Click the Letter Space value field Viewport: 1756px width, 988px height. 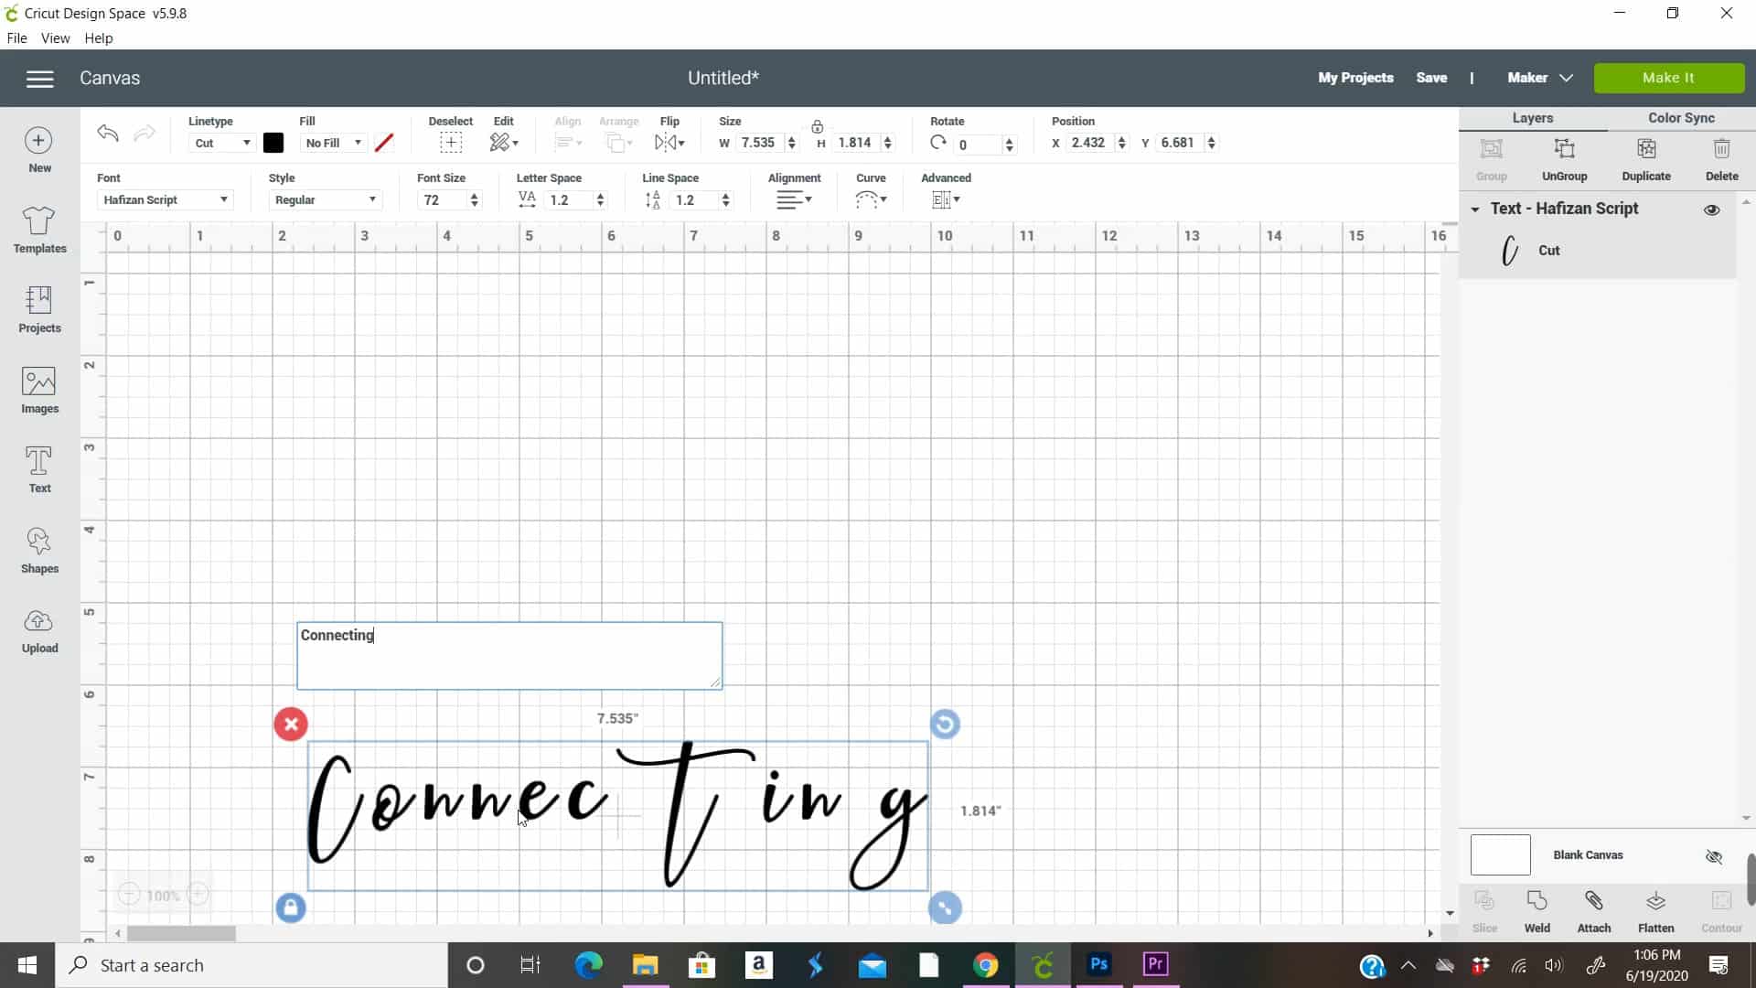(568, 199)
